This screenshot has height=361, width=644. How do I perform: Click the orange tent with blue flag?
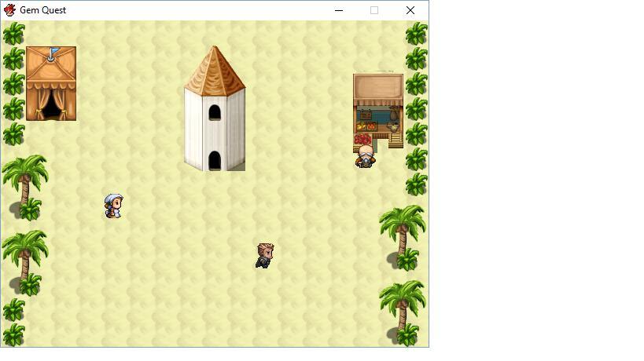coord(51,84)
